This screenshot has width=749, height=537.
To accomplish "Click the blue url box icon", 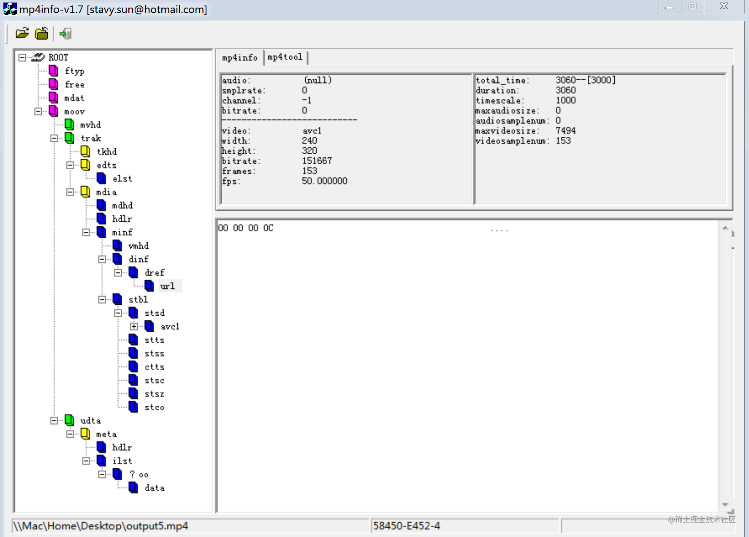I will (x=149, y=286).
